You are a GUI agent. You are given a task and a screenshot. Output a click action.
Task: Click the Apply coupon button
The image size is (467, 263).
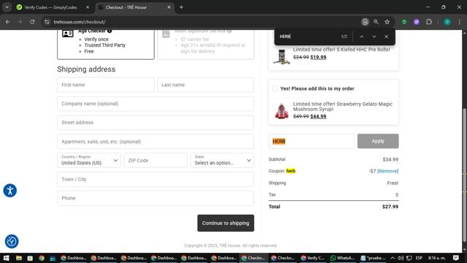click(x=378, y=141)
